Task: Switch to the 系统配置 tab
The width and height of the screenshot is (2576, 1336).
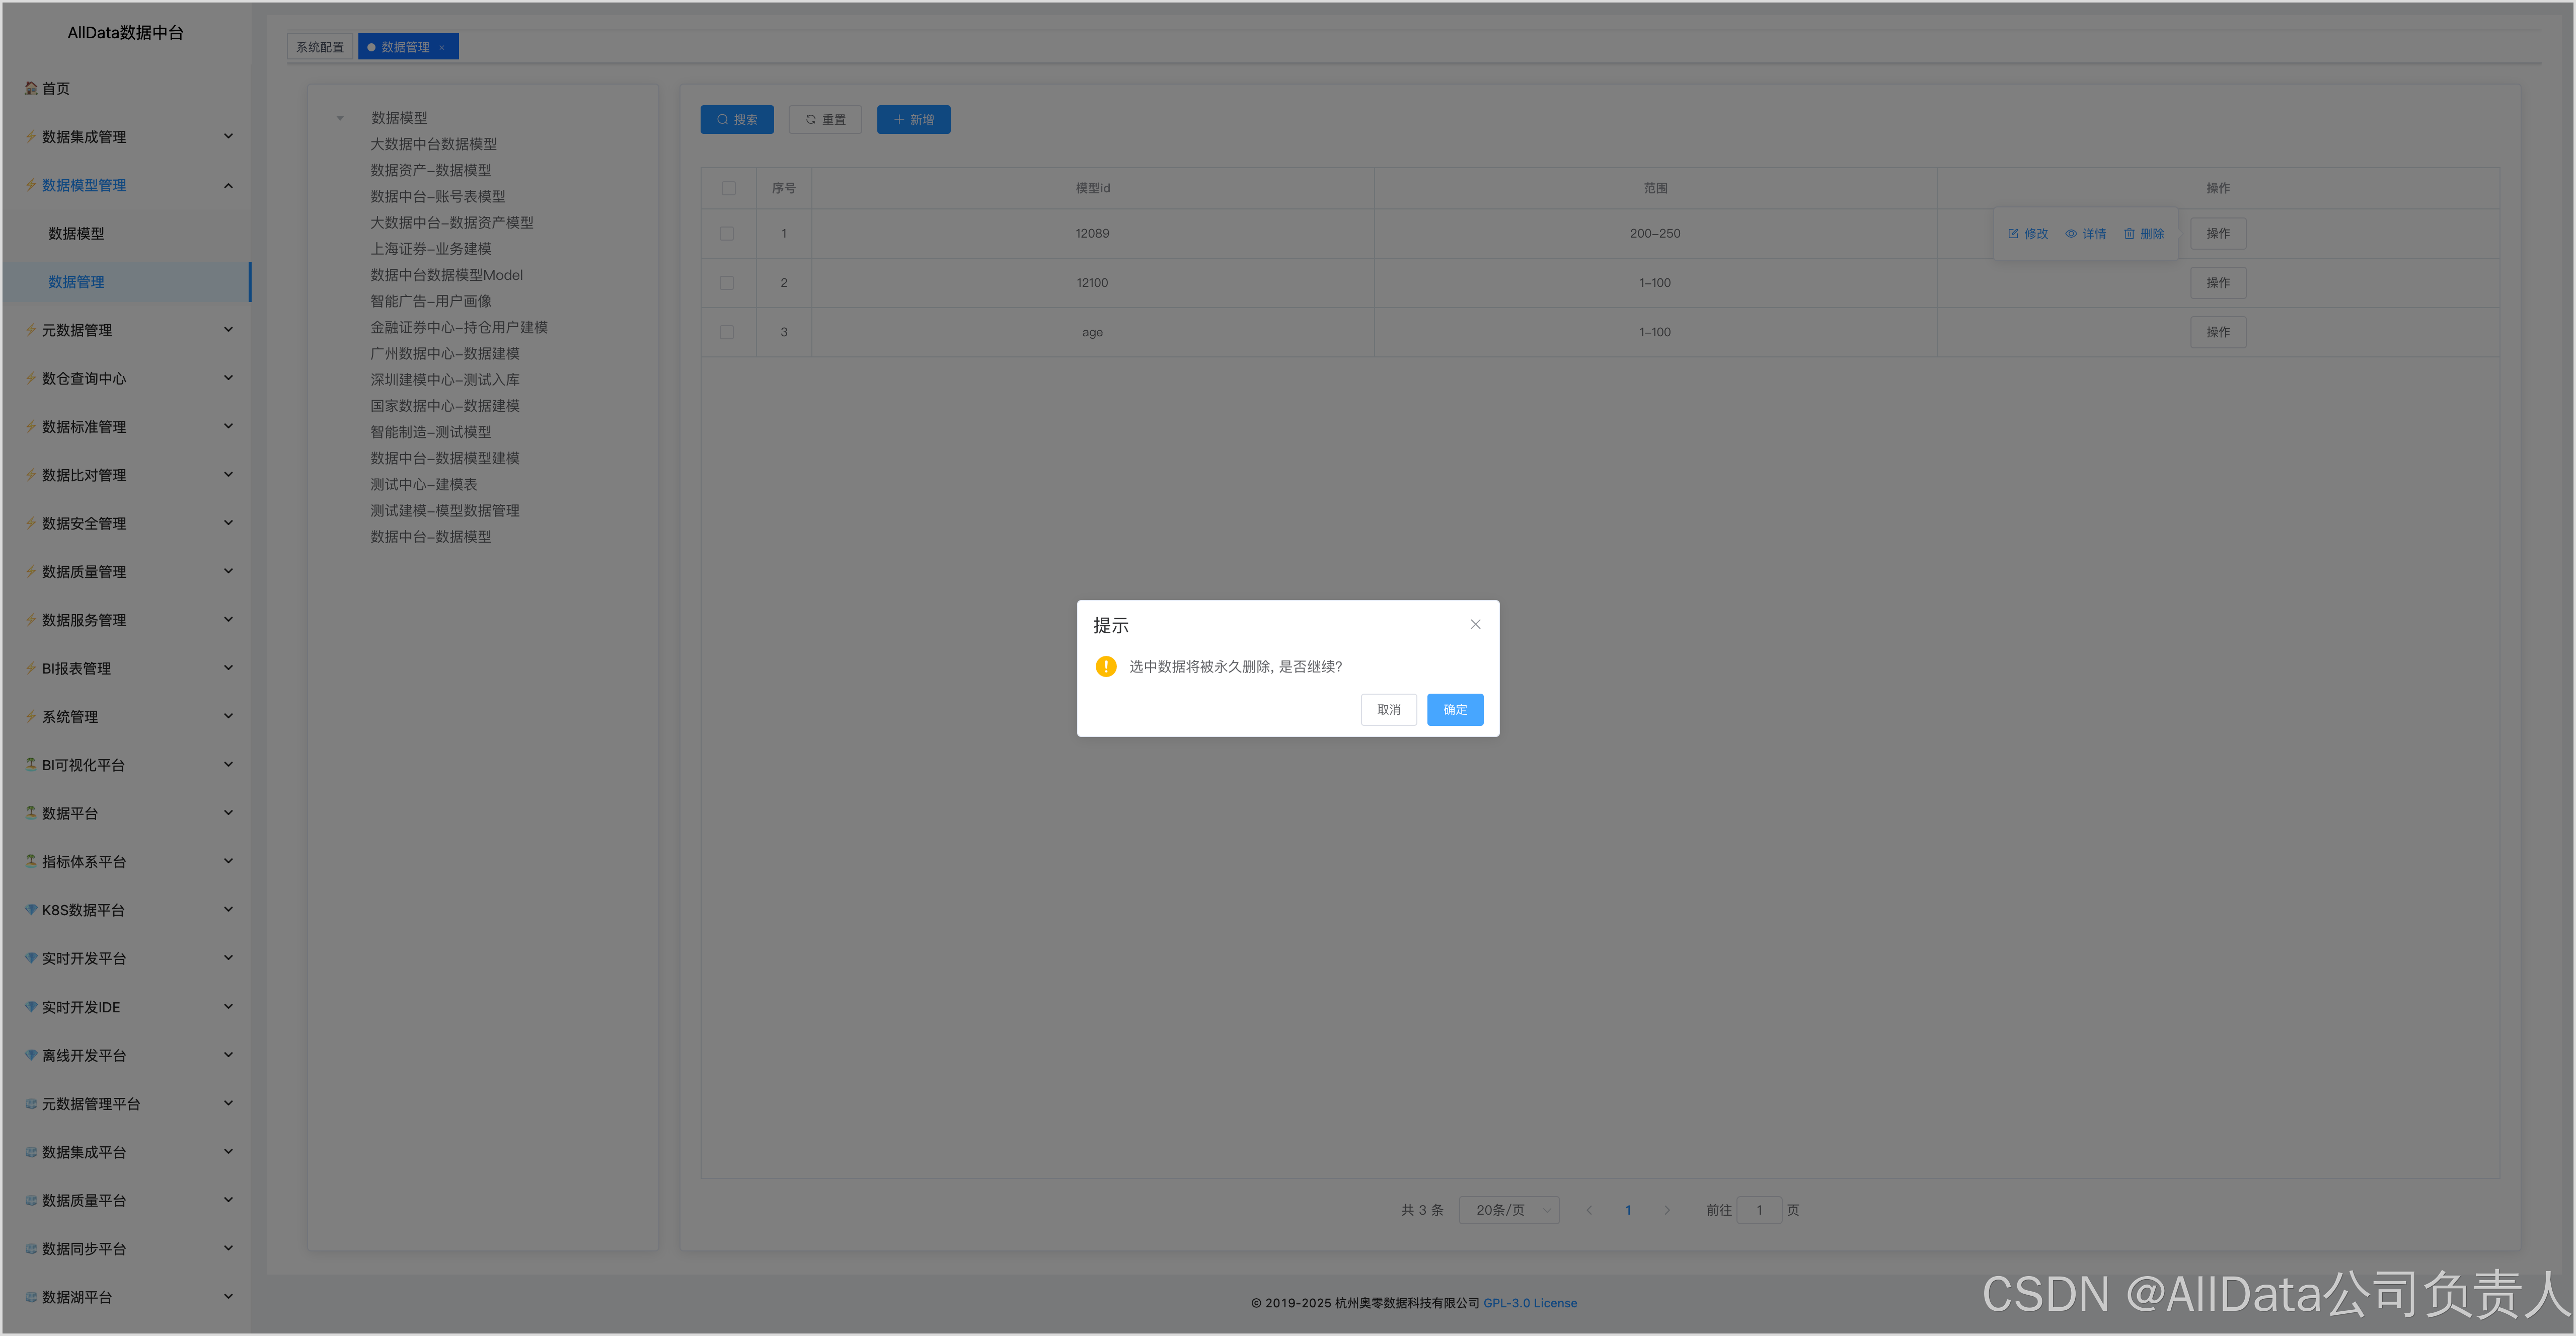Action: pyautogui.click(x=320, y=47)
